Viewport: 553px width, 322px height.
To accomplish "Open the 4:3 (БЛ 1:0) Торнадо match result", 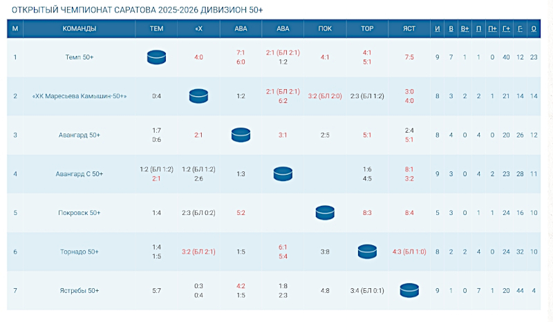I will [x=409, y=252].
